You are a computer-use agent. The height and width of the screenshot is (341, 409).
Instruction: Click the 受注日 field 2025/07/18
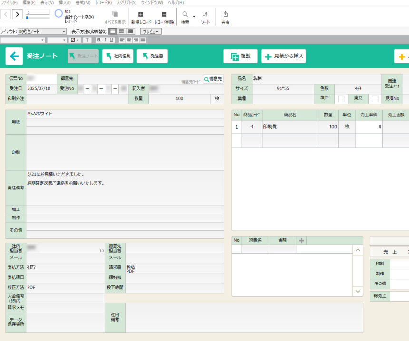(x=41, y=88)
